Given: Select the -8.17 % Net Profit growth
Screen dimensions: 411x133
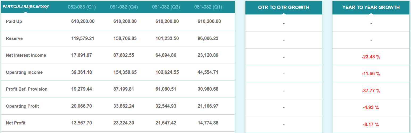Looking at the screenshot, I should pos(371,124).
